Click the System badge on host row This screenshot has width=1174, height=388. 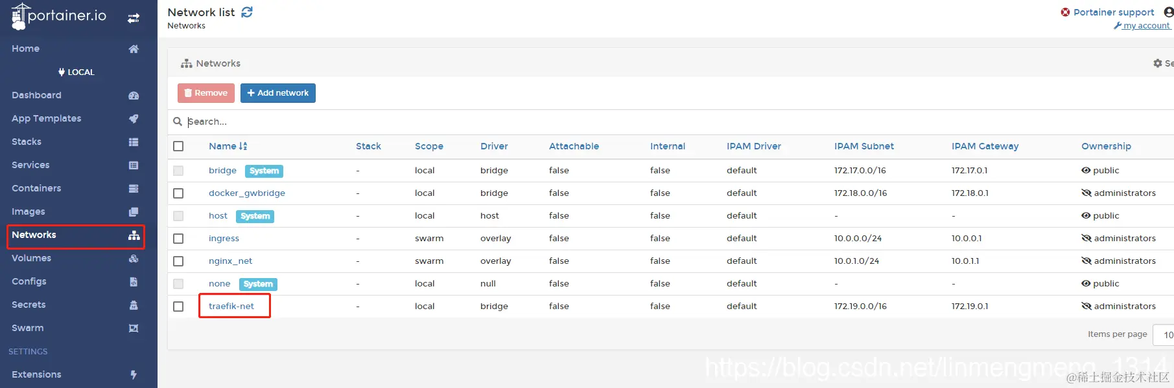point(255,216)
